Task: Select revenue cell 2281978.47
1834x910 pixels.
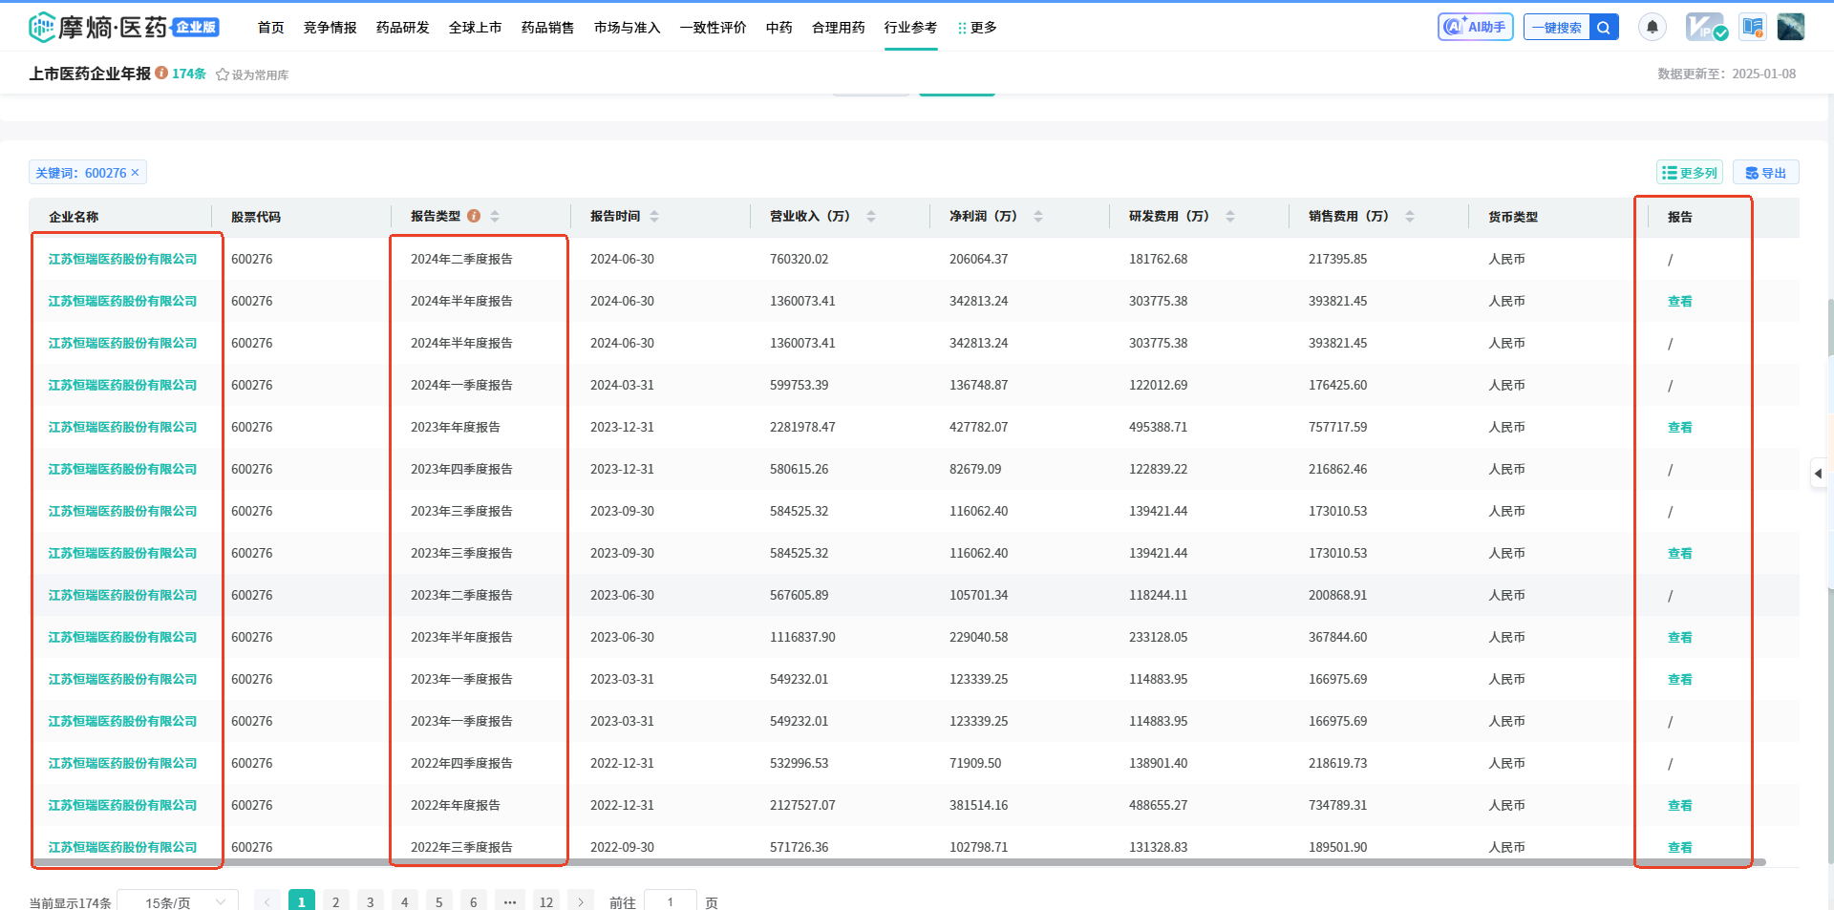Action: tap(802, 427)
